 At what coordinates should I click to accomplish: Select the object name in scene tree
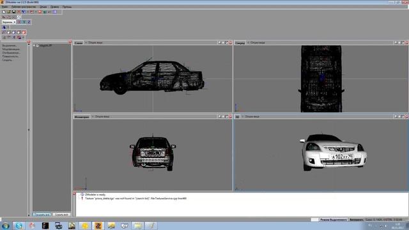[x=45, y=45]
